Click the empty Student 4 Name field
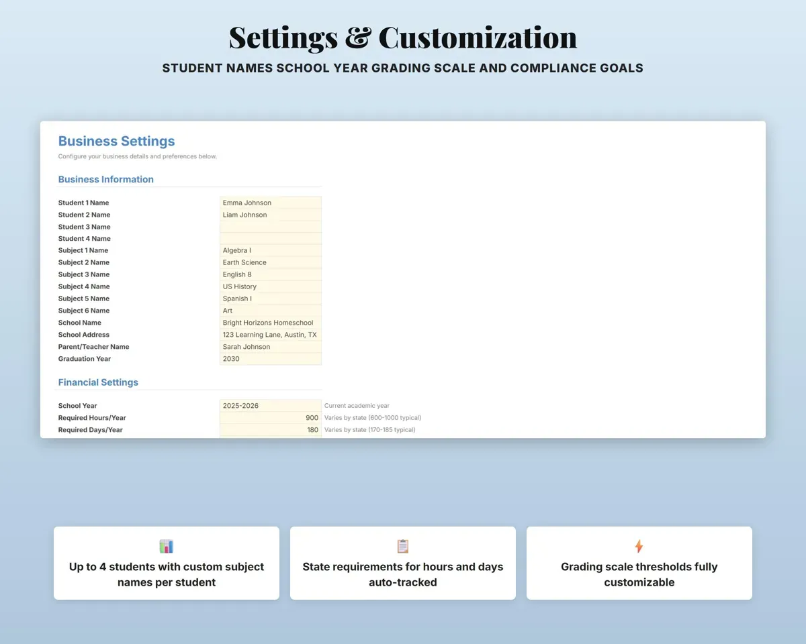Image resolution: width=806 pixels, height=644 pixels. [271, 239]
